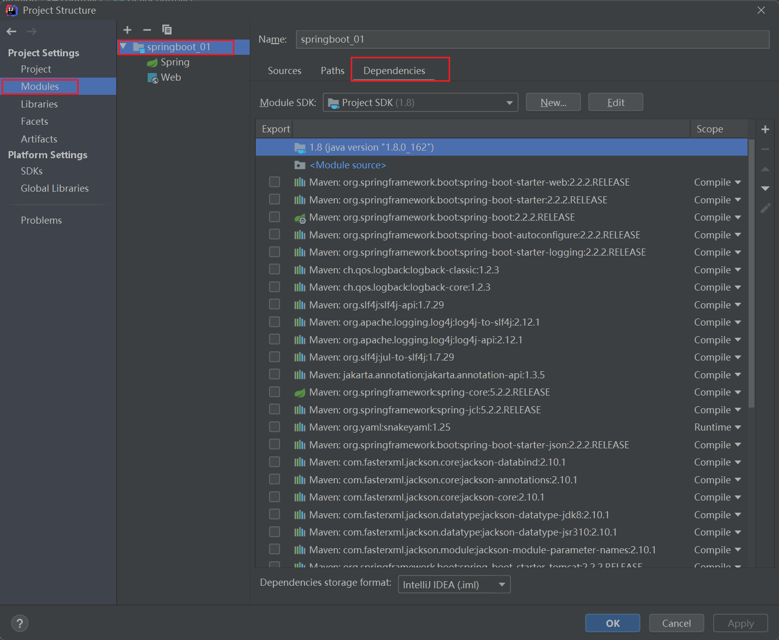Check Export for jakarta.annotation-api:1.3.5

[x=275, y=374]
